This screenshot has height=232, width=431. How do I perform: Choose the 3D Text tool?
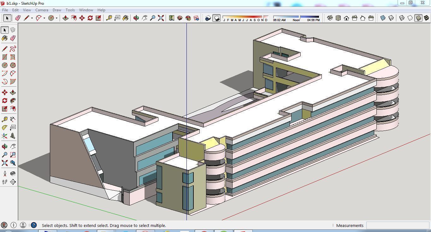(13, 136)
